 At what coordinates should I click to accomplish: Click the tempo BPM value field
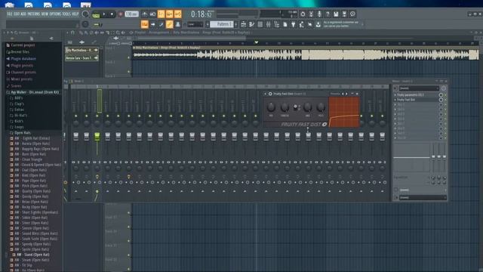pos(131,14)
